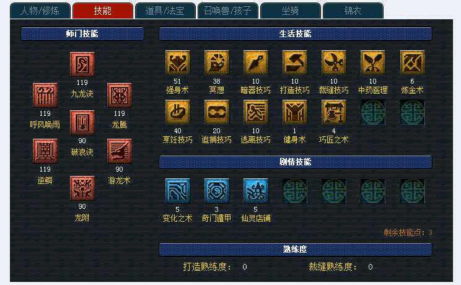
Task: Open the 坐骑 tab
Action: point(290,11)
